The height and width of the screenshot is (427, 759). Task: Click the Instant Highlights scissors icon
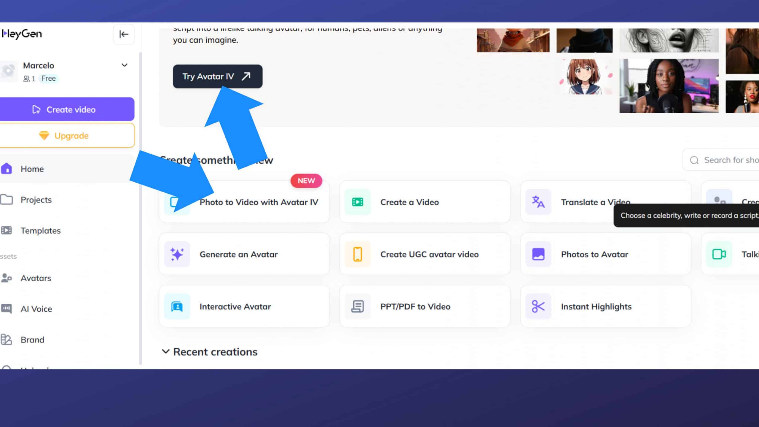[538, 307]
